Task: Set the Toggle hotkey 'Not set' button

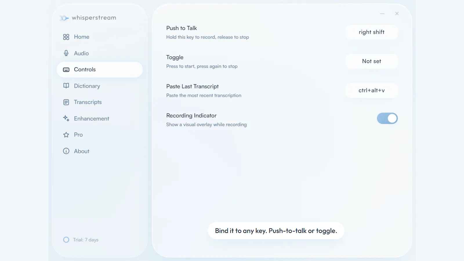Action: pos(371,61)
